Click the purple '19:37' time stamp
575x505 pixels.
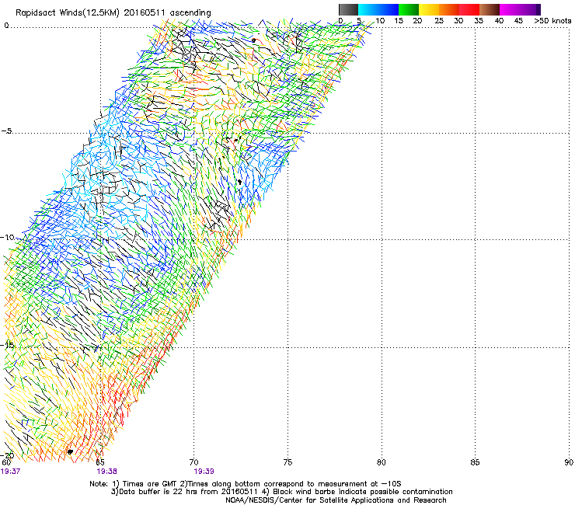pyautogui.click(x=10, y=472)
